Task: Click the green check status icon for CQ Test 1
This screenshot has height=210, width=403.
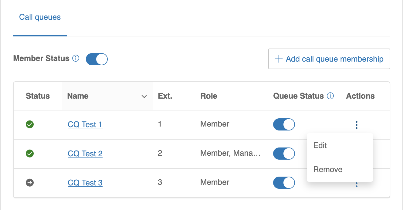Action: [30, 124]
